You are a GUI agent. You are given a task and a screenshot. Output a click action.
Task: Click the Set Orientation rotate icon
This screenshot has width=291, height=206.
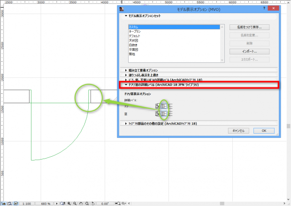(93, 204)
